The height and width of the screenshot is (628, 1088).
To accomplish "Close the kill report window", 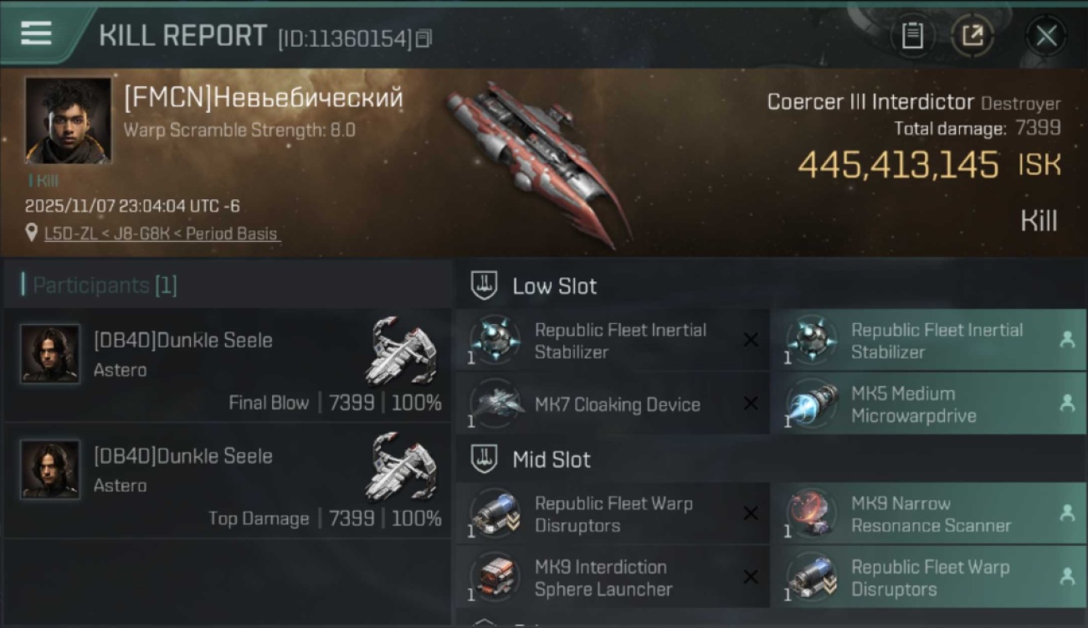I will click(1046, 36).
